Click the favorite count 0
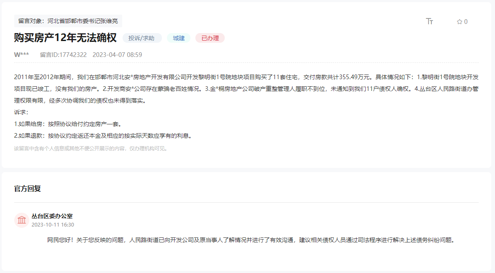Viewport: 495px width, 273px height. click(466, 22)
